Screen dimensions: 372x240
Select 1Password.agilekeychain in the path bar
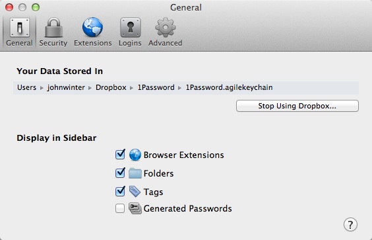(229, 87)
